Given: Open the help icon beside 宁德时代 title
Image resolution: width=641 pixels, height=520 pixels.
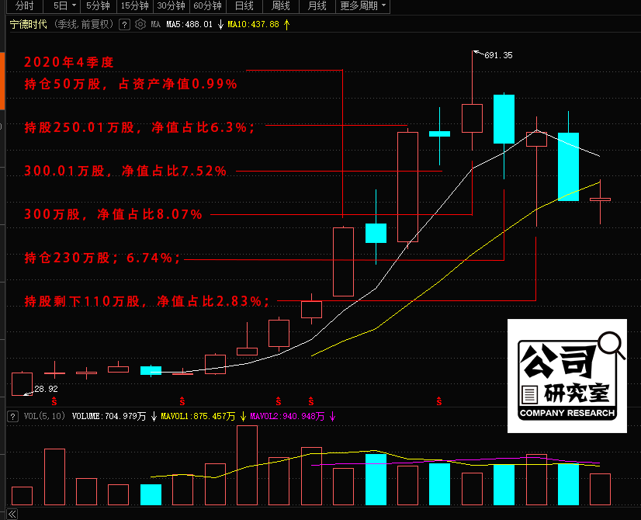Looking at the screenshot, I should click(x=123, y=24).
